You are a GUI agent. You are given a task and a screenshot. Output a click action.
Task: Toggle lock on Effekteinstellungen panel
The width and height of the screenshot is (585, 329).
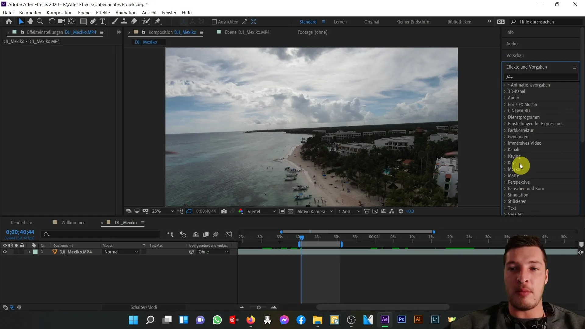[22, 32]
